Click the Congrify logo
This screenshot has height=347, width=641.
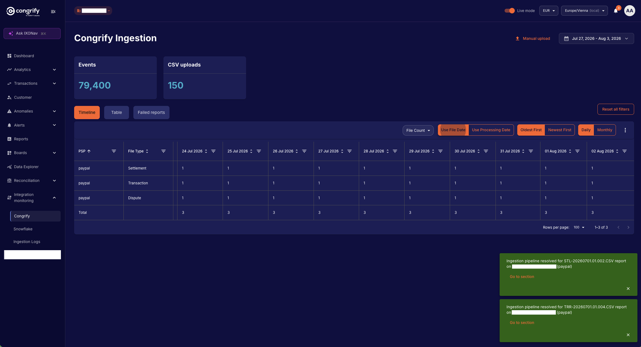23,11
